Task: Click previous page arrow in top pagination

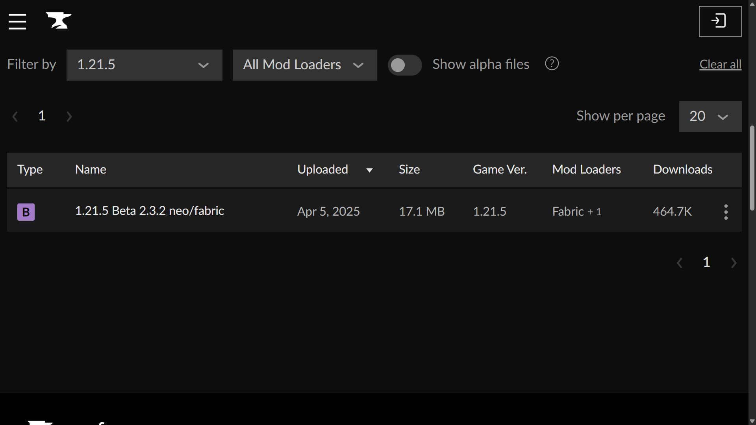Action: pos(15,116)
